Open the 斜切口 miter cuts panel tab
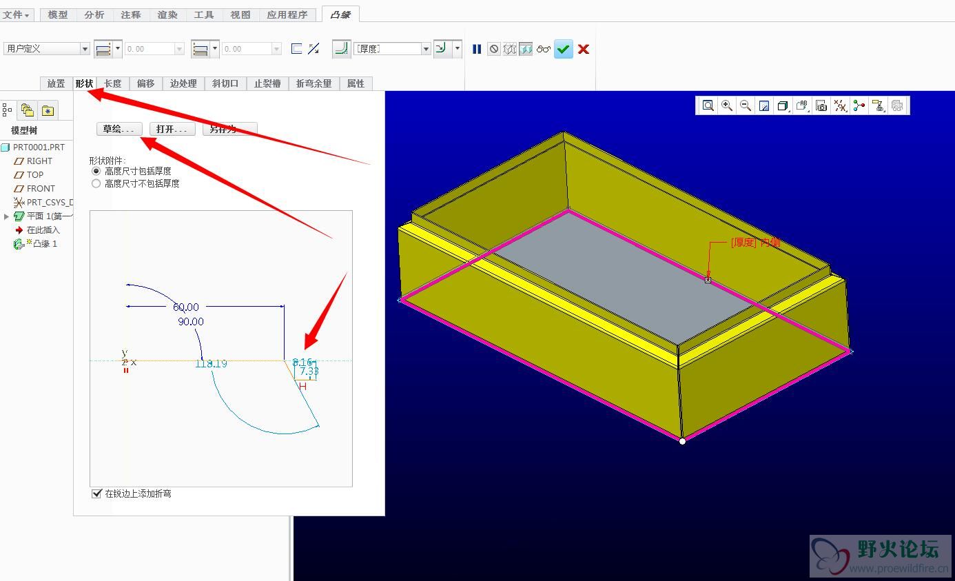Viewport: 955px width, 581px height. [225, 83]
